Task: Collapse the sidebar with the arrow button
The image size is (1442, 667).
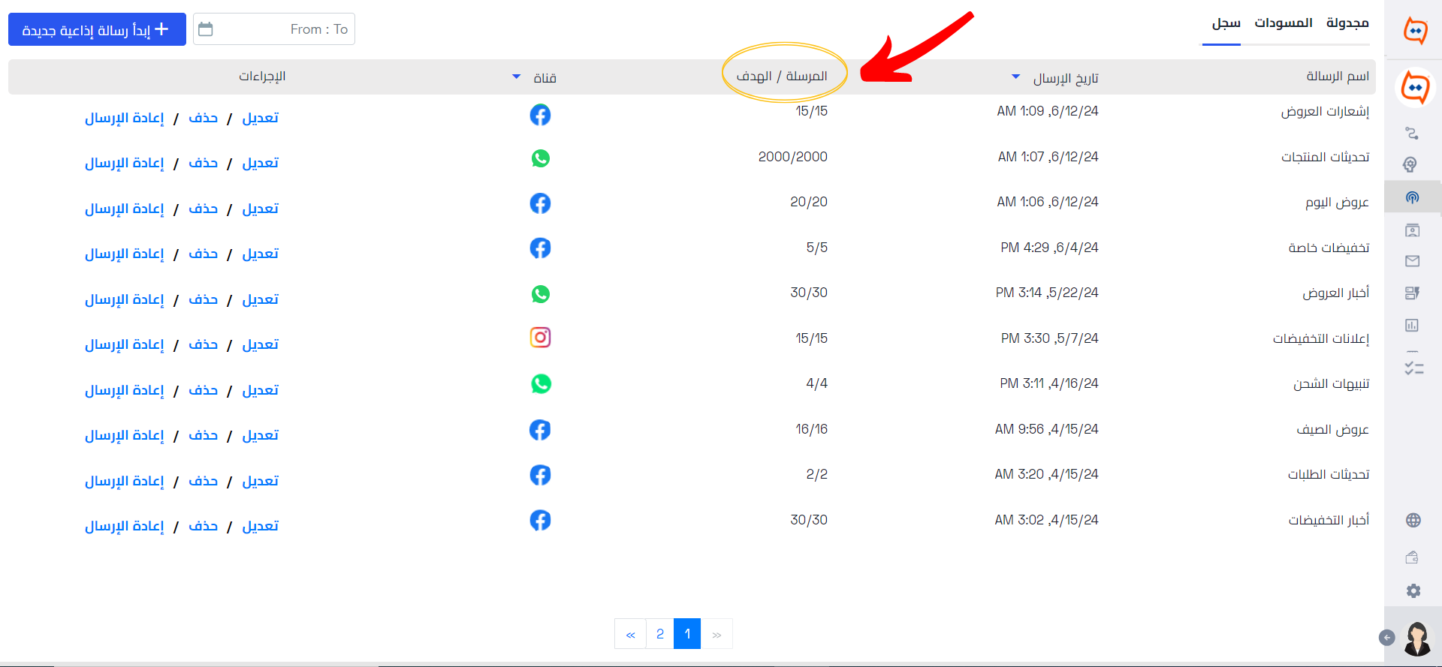Action: [x=1387, y=638]
